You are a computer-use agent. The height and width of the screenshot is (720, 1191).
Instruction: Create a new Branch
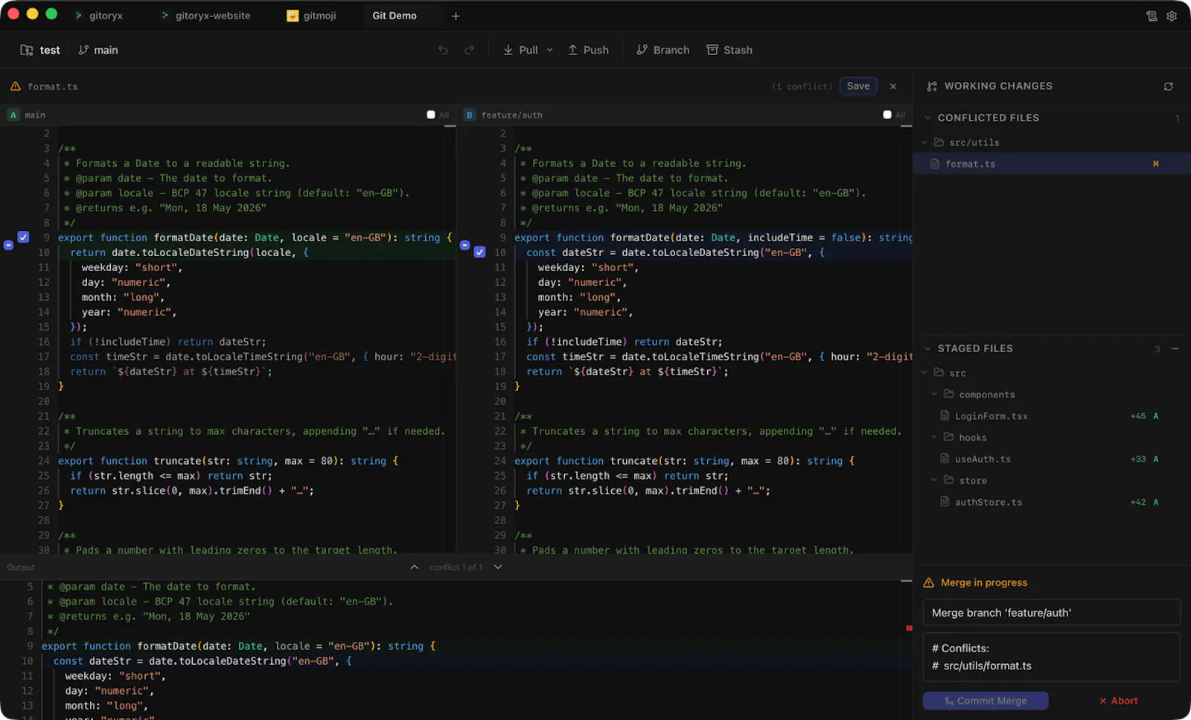point(662,50)
